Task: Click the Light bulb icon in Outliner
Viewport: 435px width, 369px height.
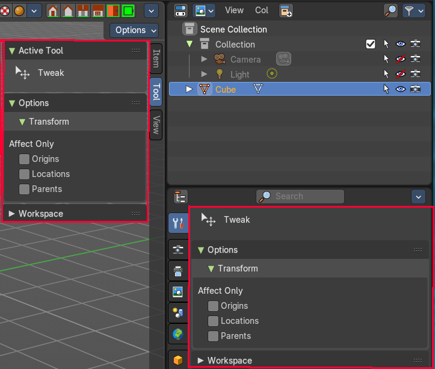Action: pyautogui.click(x=220, y=74)
